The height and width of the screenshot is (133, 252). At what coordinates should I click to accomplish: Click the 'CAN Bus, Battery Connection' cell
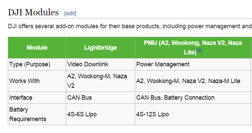pos(193,98)
